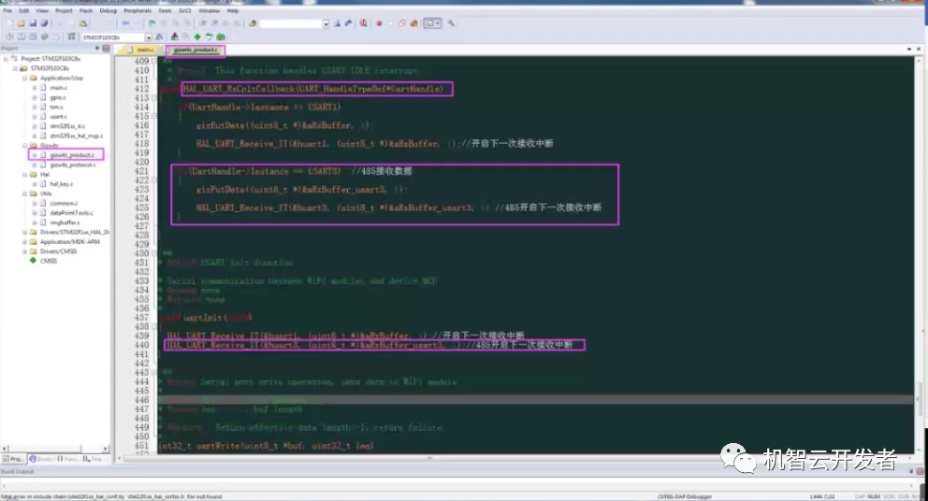Click the Manage Run-Time Environment green icon

pos(197,36)
